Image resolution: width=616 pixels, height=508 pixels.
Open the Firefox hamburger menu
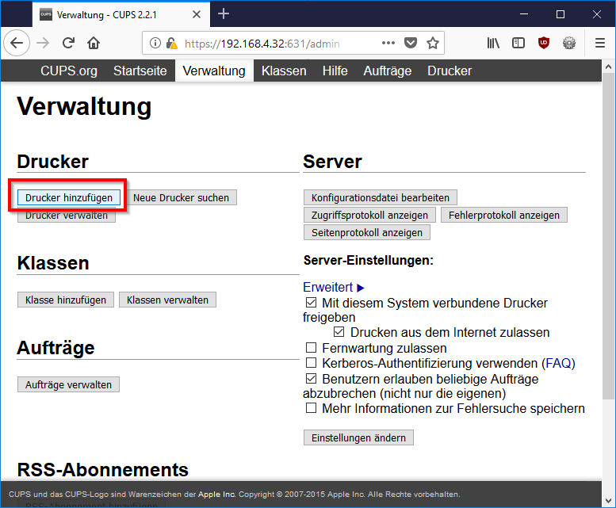600,43
